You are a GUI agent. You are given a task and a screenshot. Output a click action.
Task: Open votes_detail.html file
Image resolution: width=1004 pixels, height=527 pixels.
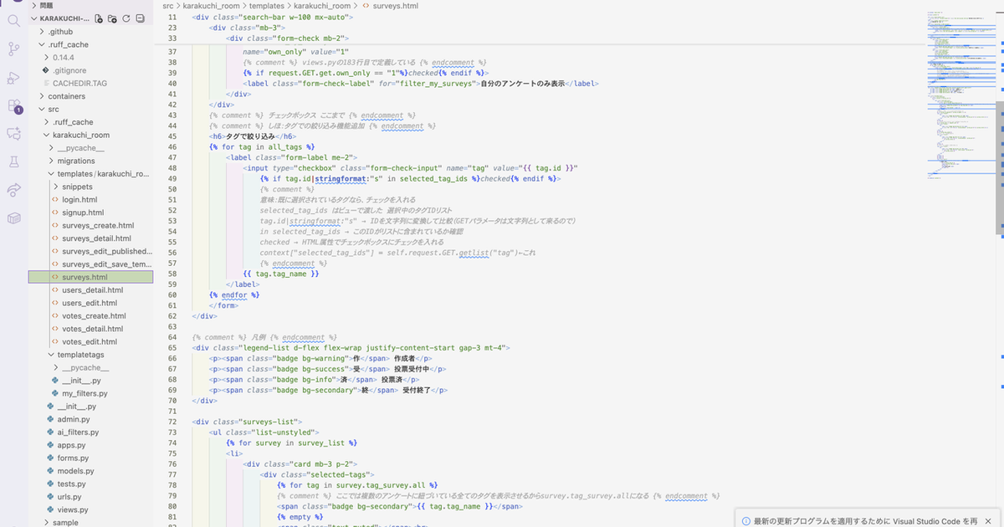pyautogui.click(x=93, y=329)
